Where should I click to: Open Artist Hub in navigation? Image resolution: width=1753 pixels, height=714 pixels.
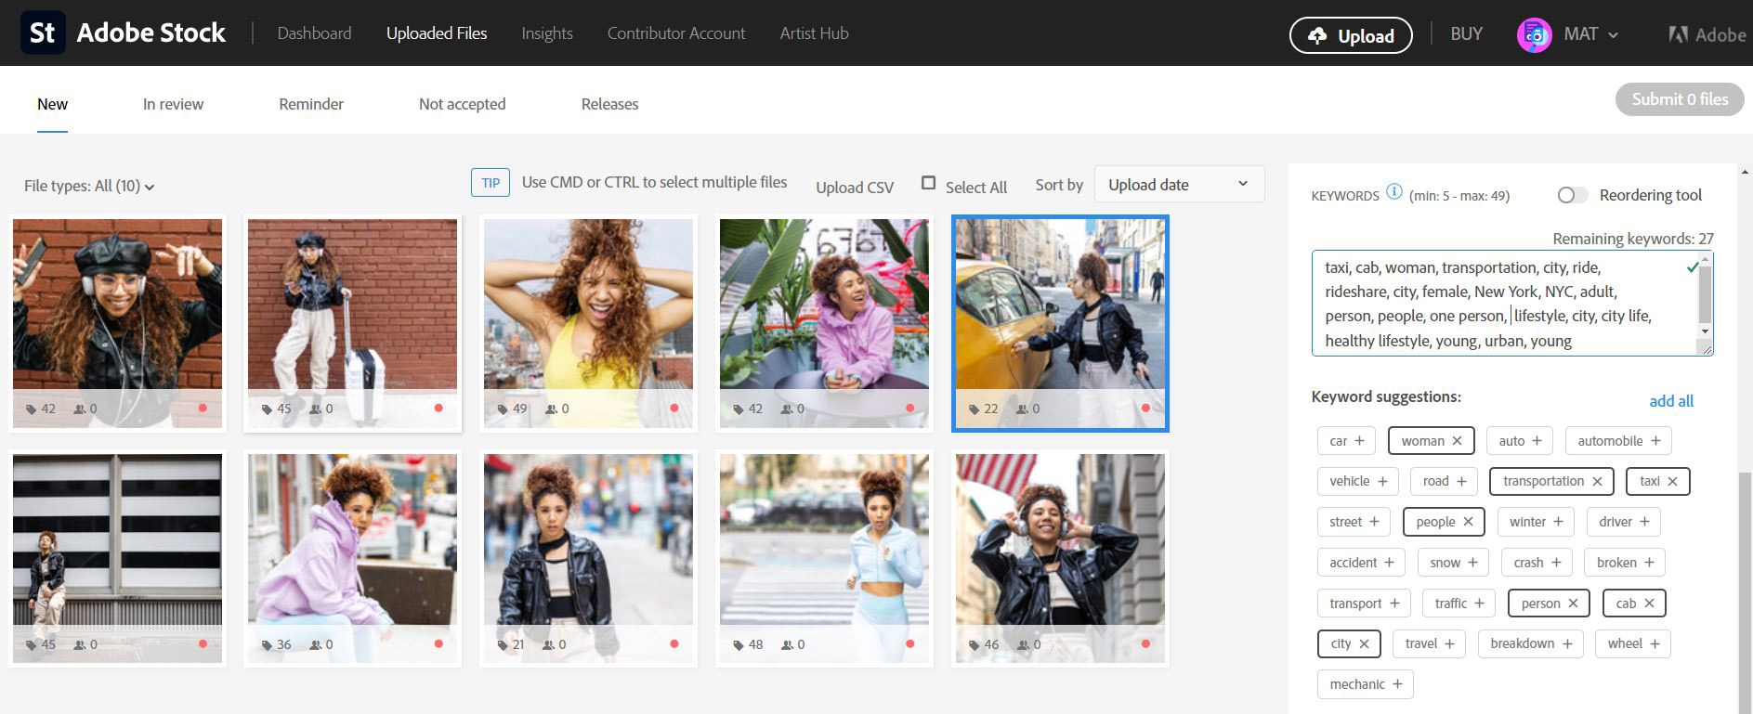(814, 33)
